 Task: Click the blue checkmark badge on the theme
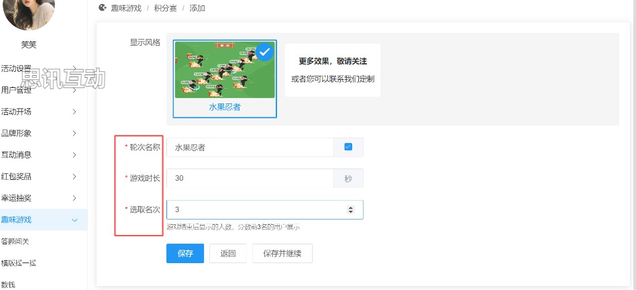tap(264, 52)
